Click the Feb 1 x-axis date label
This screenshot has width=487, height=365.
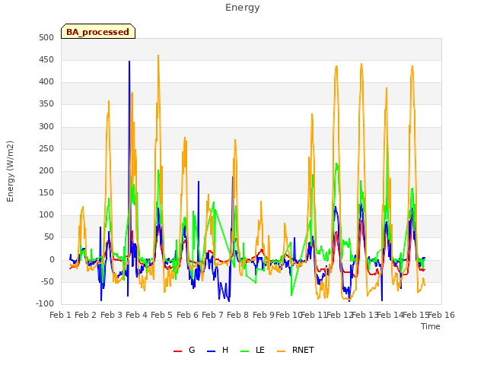pos(61,316)
